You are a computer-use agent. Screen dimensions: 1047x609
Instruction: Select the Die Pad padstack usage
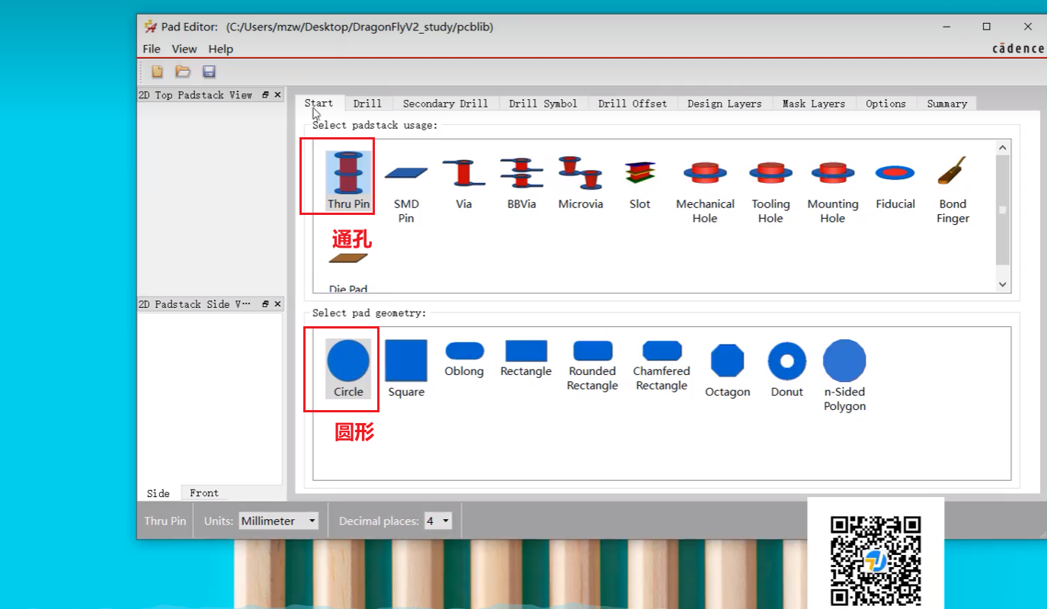[x=348, y=271]
